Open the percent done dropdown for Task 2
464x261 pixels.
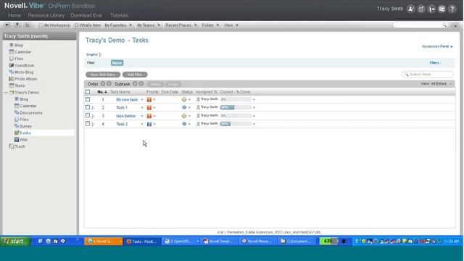point(254,124)
